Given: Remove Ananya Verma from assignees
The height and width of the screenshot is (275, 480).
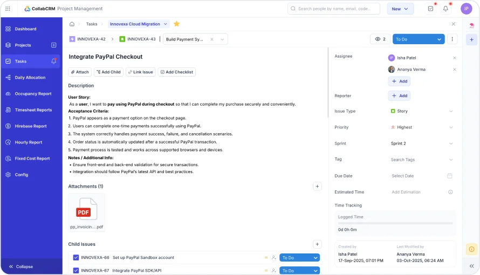Looking at the screenshot, I should click(454, 70).
